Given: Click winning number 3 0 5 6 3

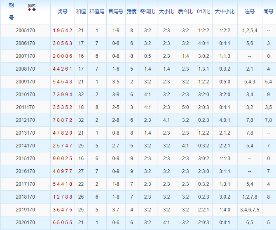Looking at the screenshot, I should [x=63, y=43].
